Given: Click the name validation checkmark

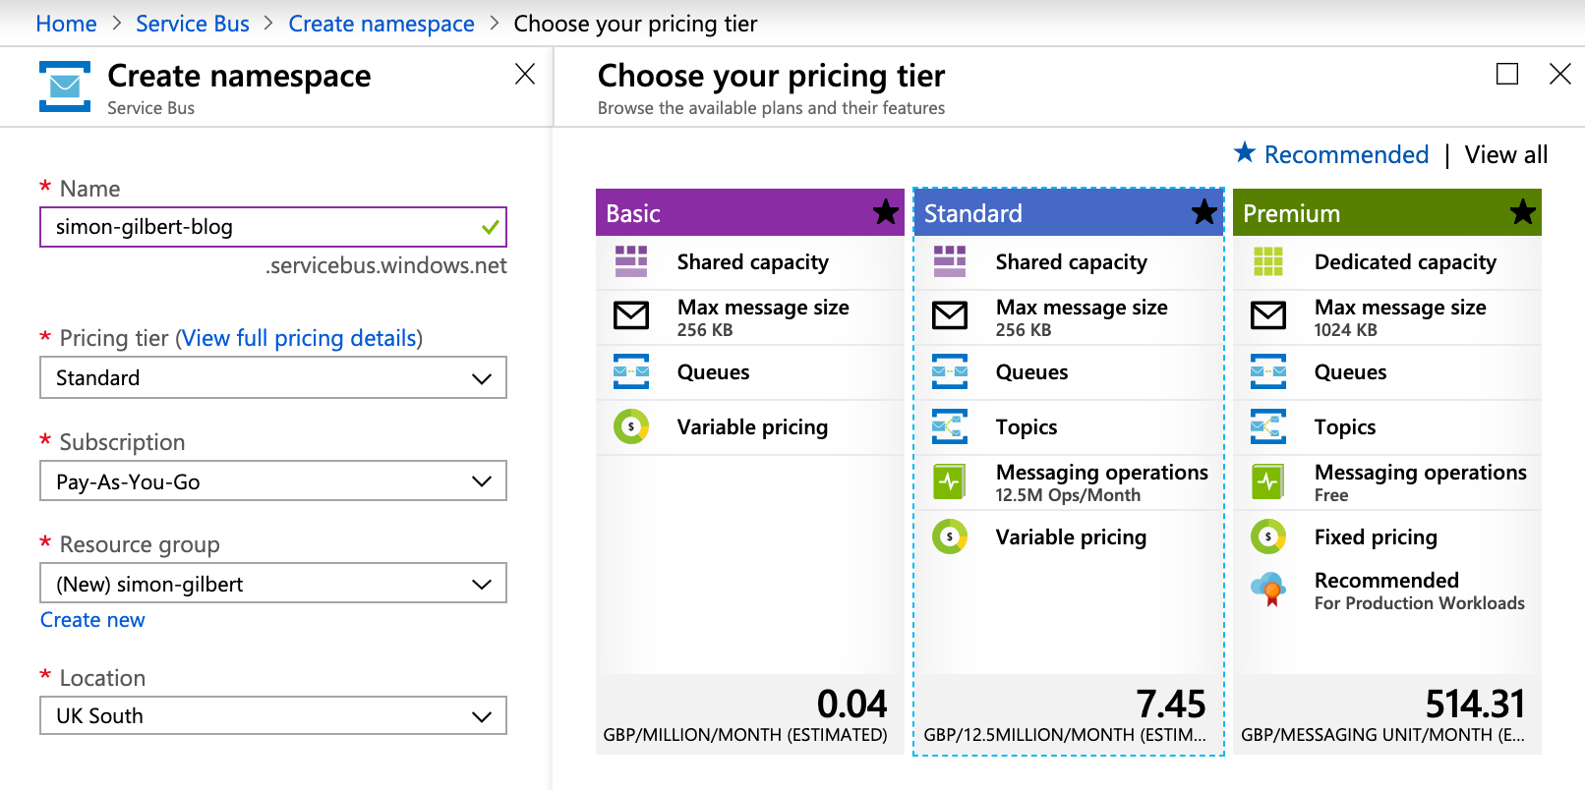Looking at the screenshot, I should [x=491, y=227].
